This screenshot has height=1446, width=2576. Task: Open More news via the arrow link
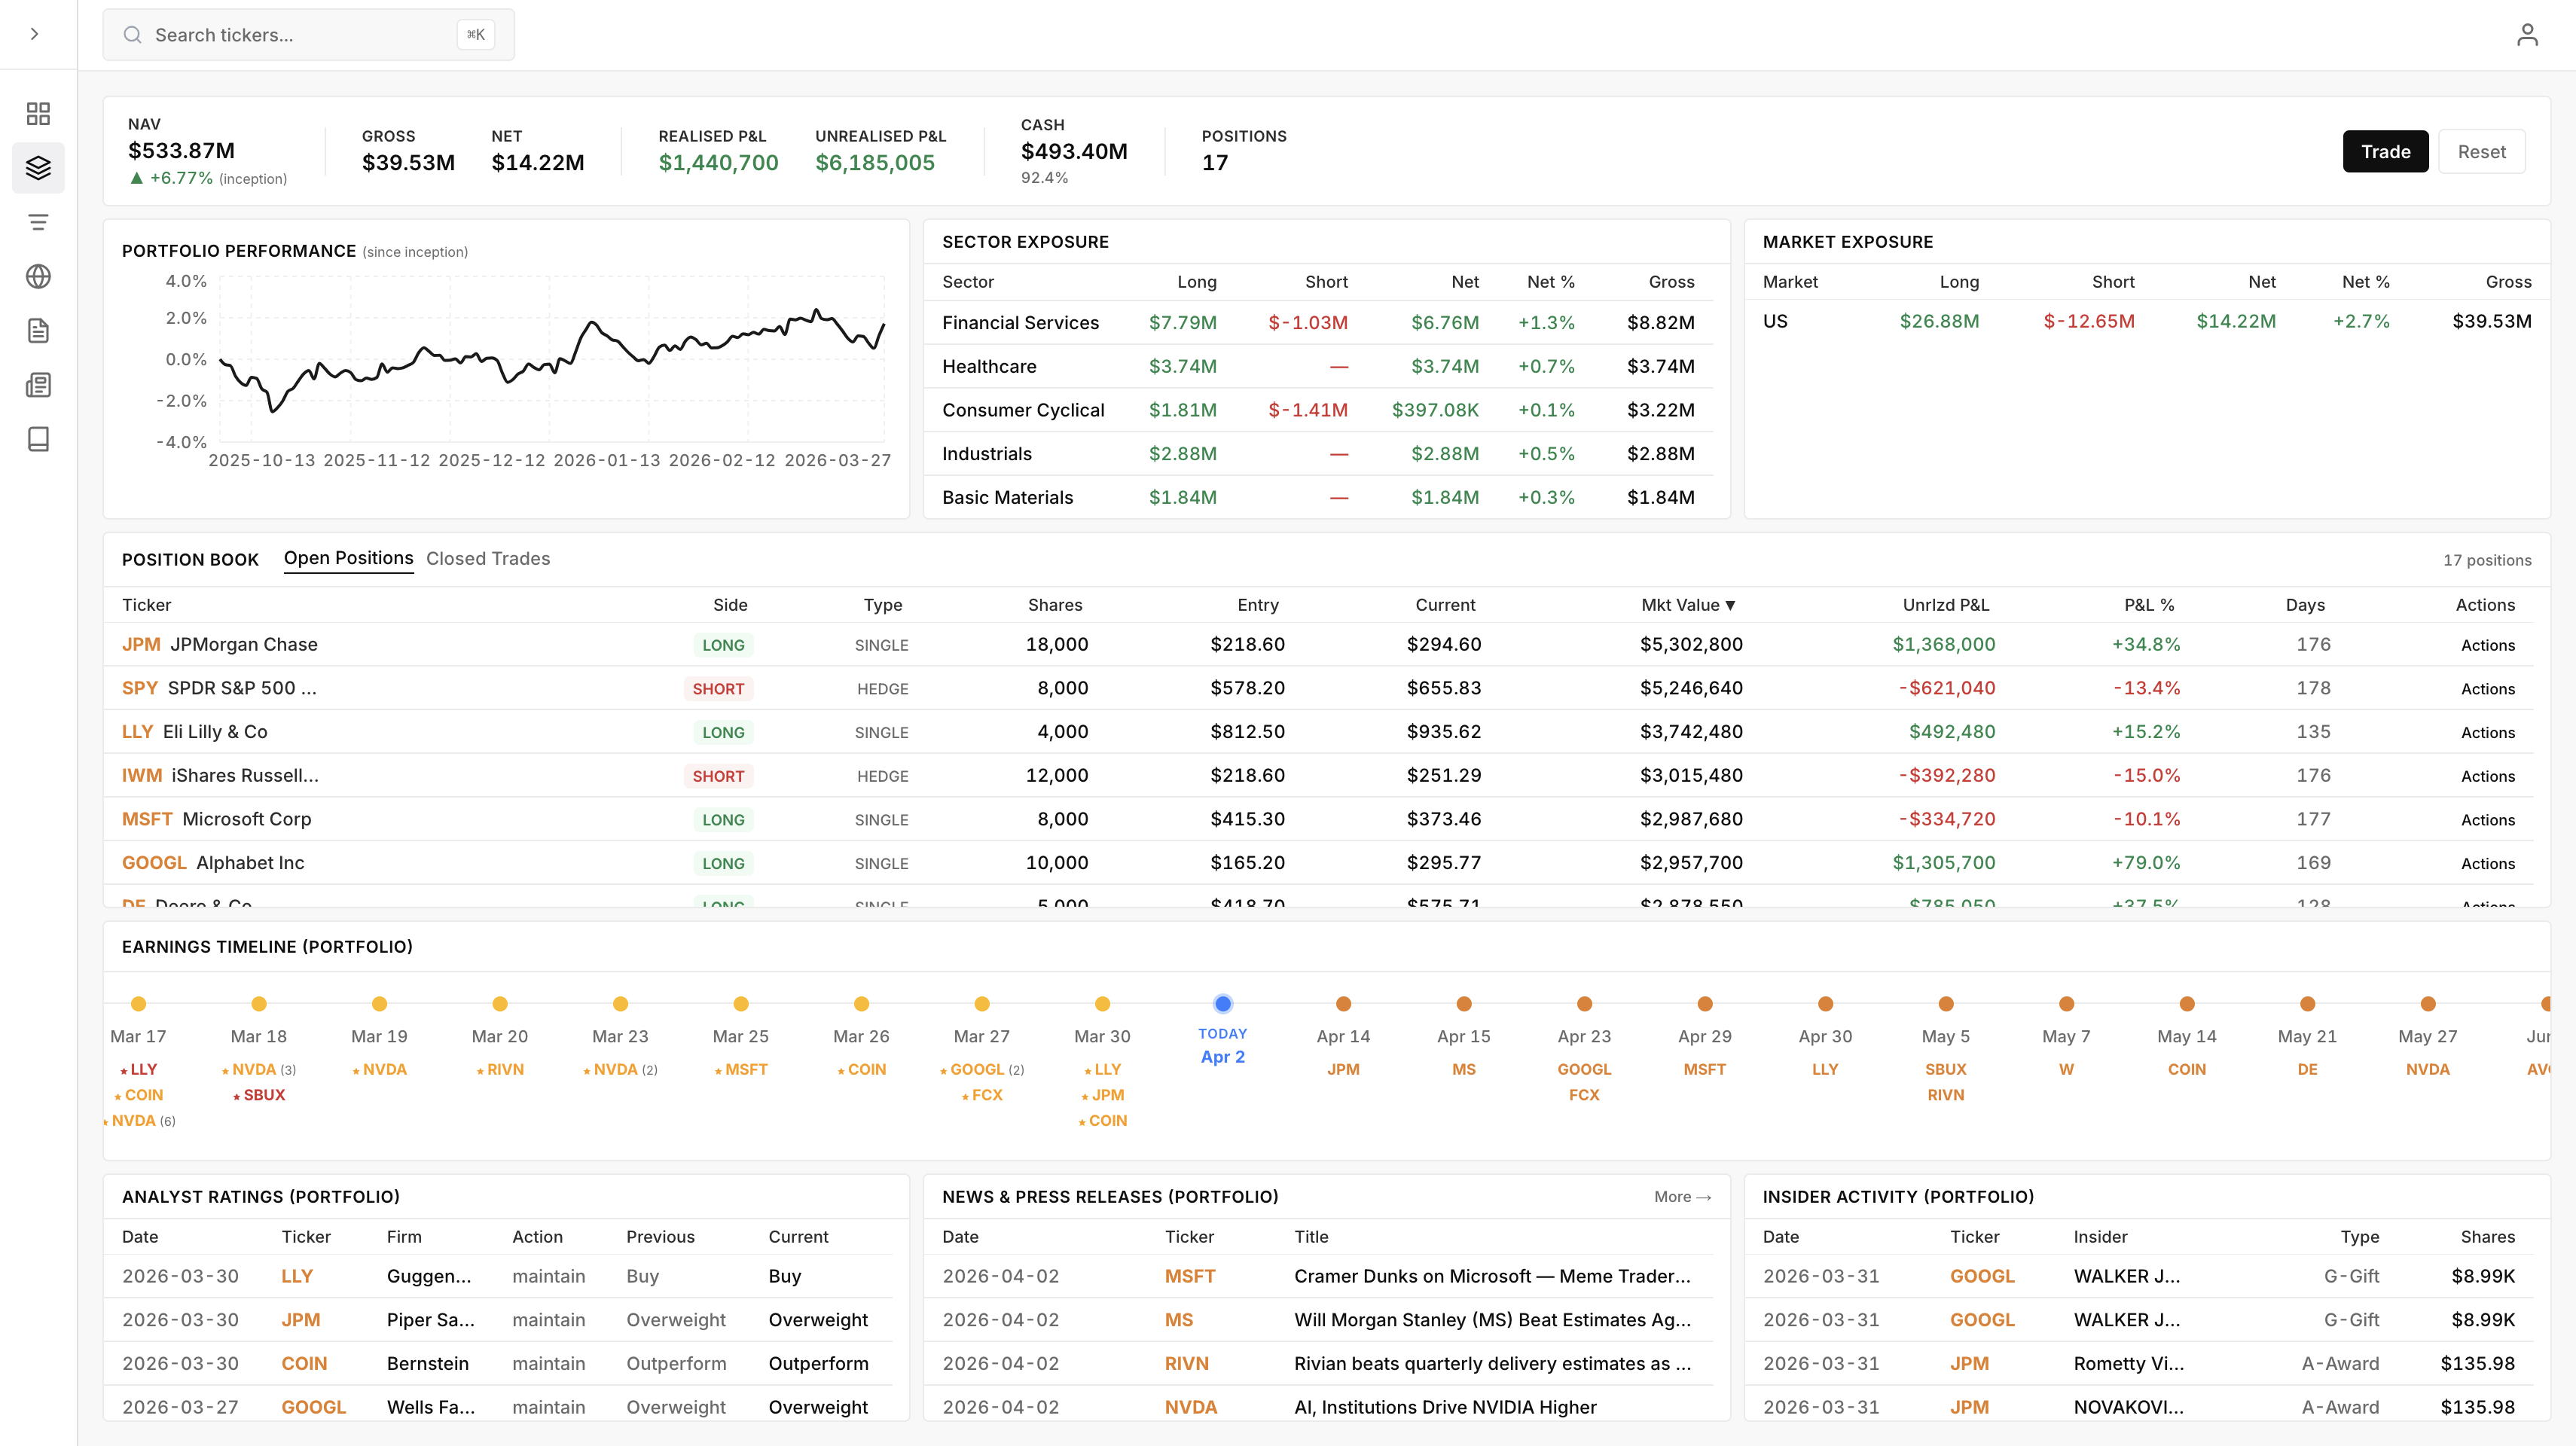1682,1196
